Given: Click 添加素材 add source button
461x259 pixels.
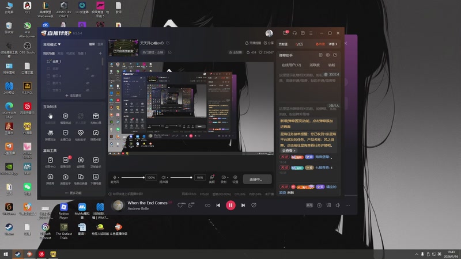Looking at the screenshot, I should (73, 96).
